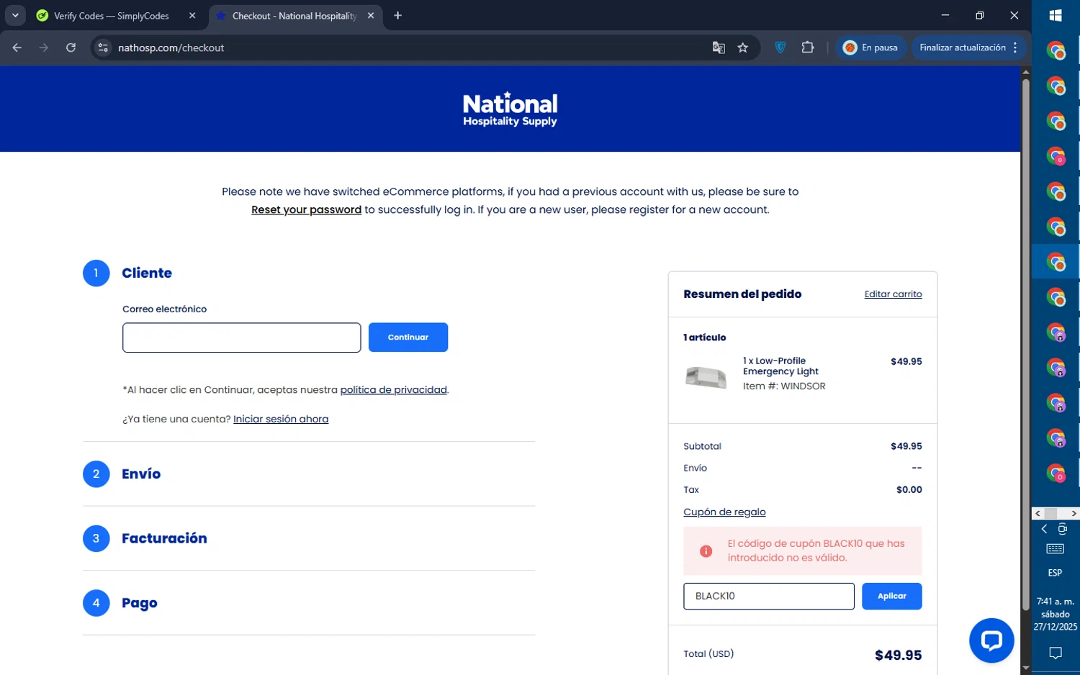The height and width of the screenshot is (675, 1080).
Task: Click the Continuar button
Action: pyautogui.click(x=408, y=337)
